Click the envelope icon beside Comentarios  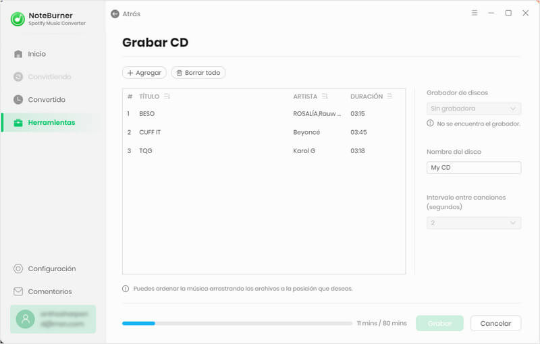pyautogui.click(x=18, y=291)
